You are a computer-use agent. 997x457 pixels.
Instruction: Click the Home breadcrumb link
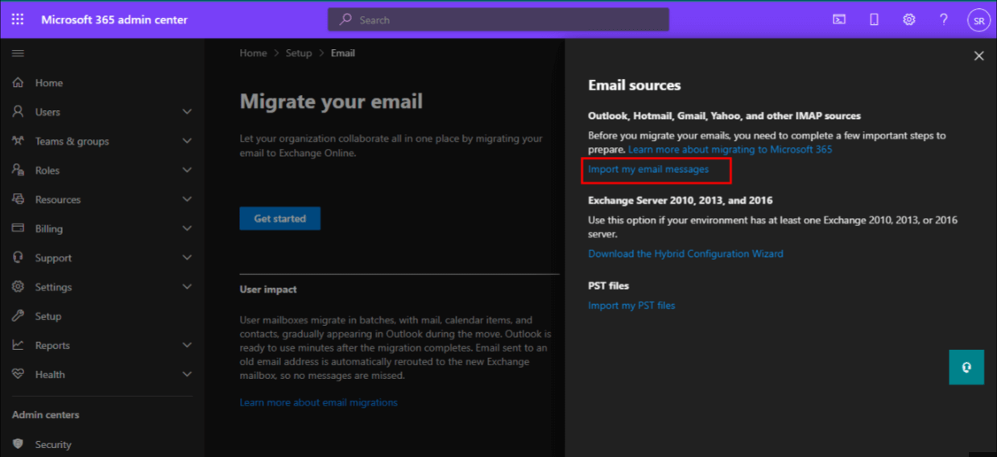253,53
